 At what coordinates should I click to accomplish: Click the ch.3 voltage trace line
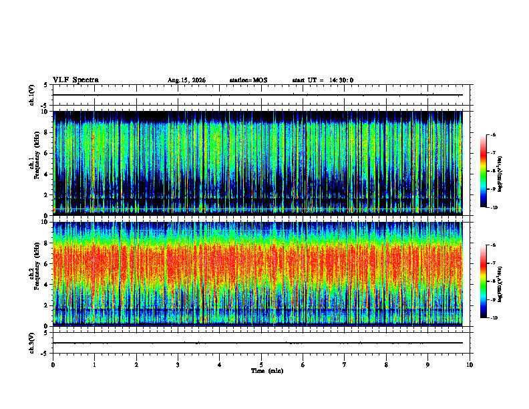point(258,343)
